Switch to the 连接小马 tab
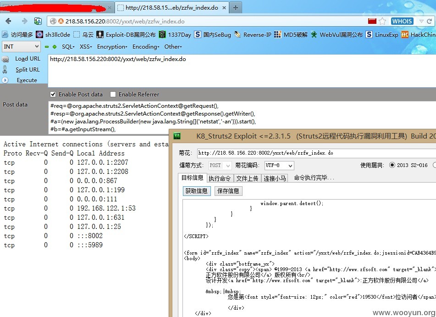The image size is (436, 317). [x=275, y=178]
